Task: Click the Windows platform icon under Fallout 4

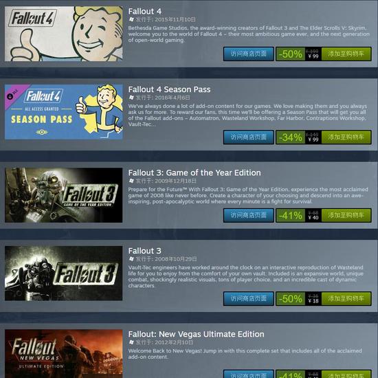Action: [131, 19]
